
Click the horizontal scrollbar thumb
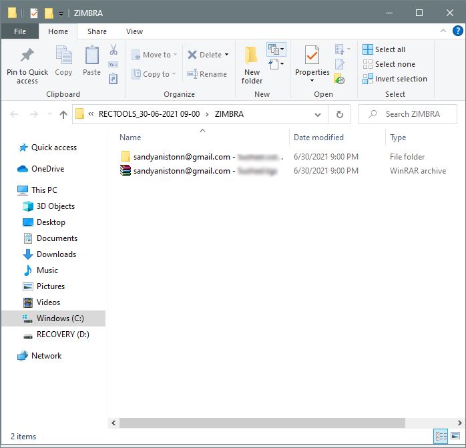tap(262, 423)
